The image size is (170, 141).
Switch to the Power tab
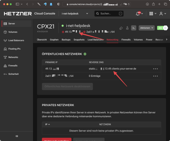(x=149, y=40)
